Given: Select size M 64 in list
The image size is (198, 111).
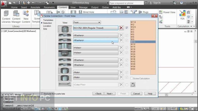Looking at the screenshot, I should 143,69.
